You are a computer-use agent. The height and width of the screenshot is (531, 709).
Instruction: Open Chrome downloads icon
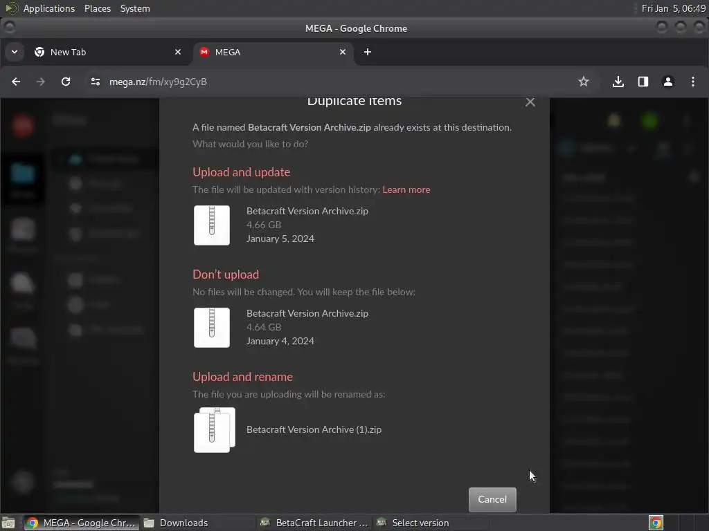(618, 82)
